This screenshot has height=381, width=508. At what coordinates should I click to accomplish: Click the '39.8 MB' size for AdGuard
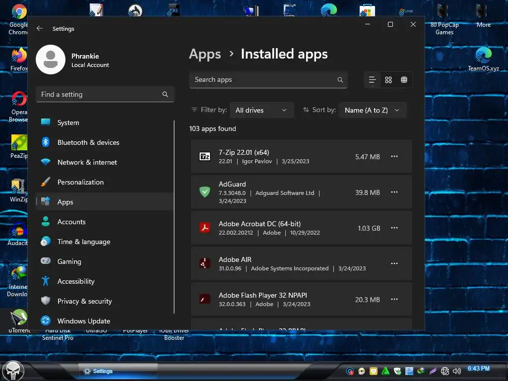click(368, 192)
